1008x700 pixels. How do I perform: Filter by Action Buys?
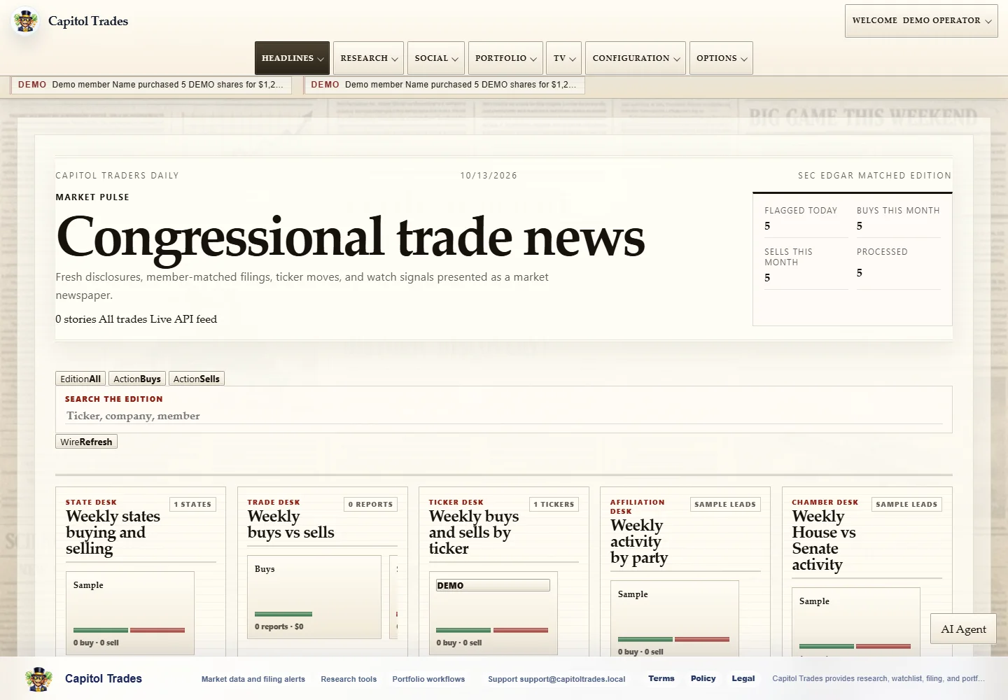pos(137,379)
